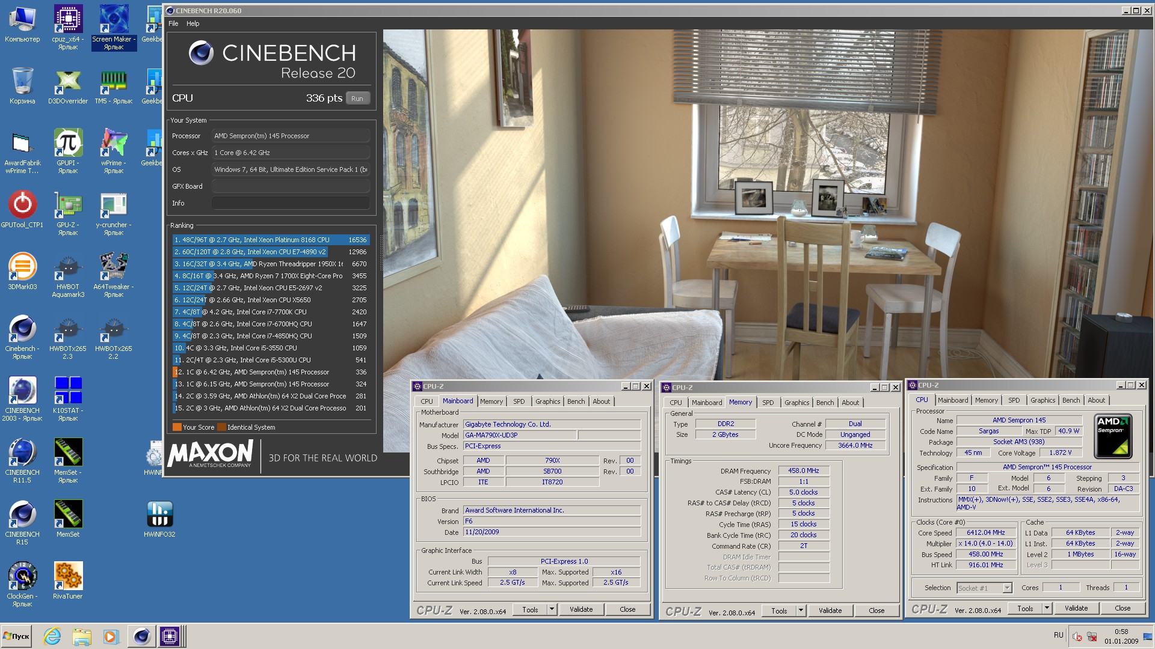Expand Tools dropdown arrow in Mainboard CPU-Z

coord(552,609)
